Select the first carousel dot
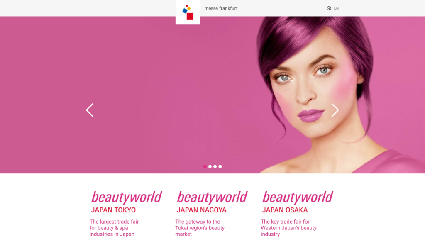This screenshot has height=239, width=425. [x=205, y=166]
